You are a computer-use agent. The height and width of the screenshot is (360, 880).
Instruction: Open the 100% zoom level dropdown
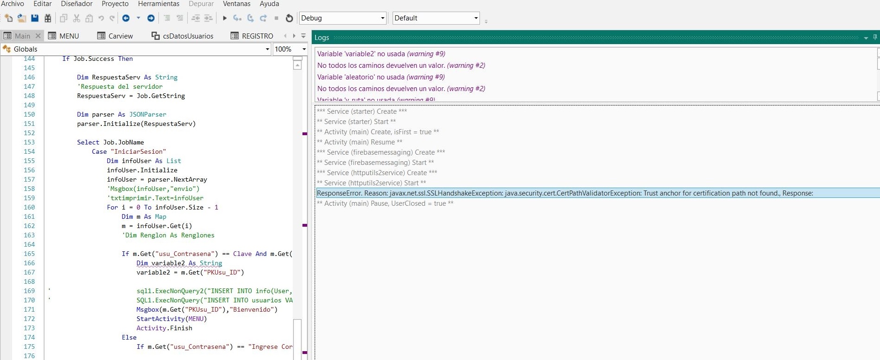point(304,49)
